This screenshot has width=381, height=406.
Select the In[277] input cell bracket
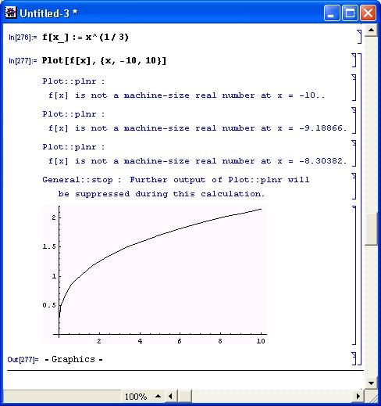point(354,60)
